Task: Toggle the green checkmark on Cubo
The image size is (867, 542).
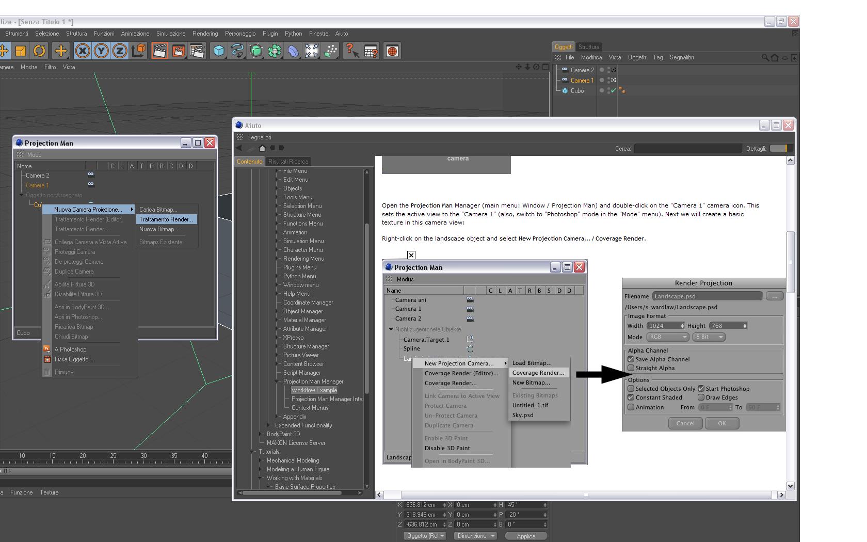Action: (614, 90)
